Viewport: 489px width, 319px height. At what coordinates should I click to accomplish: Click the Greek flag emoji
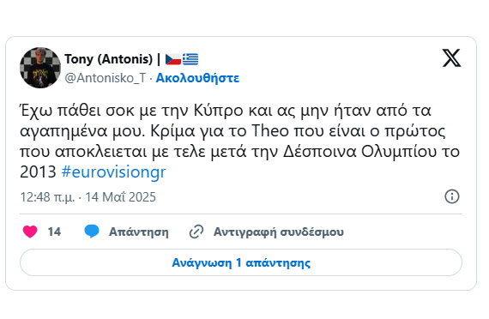(190, 59)
